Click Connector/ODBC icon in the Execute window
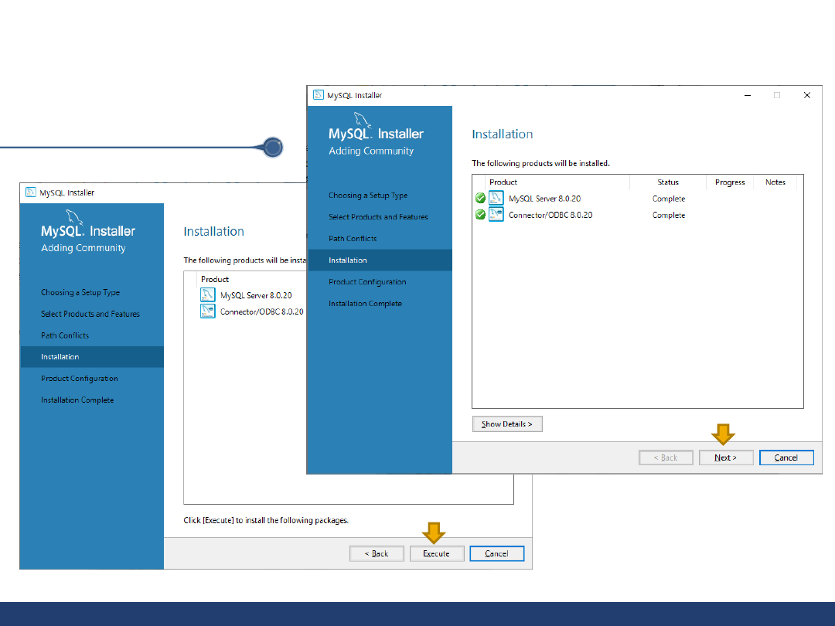The width and height of the screenshot is (835, 626). point(207,311)
